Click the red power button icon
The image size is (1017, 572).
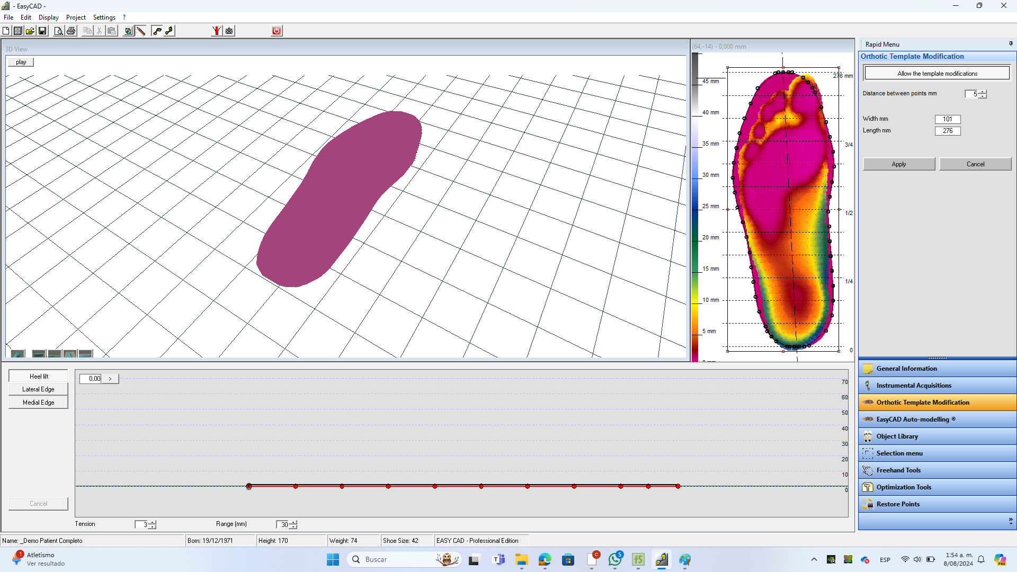pyautogui.click(x=276, y=31)
